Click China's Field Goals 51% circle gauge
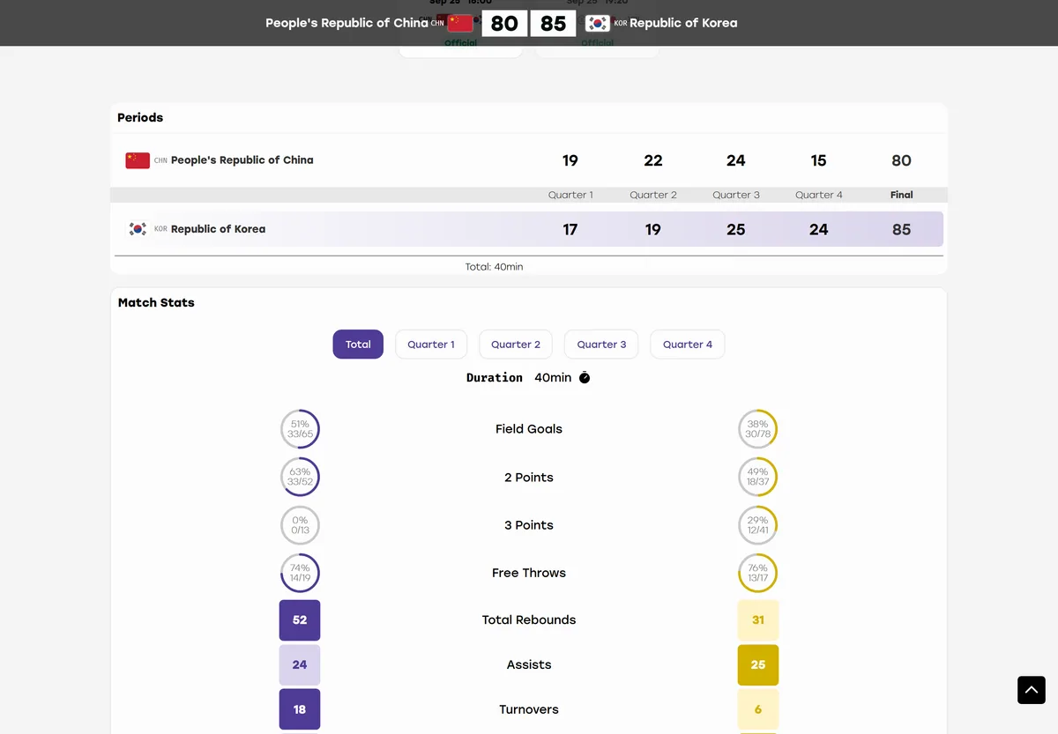 click(300, 429)
